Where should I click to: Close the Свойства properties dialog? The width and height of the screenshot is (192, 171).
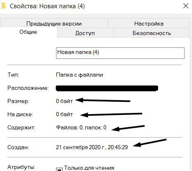(186, 6)
